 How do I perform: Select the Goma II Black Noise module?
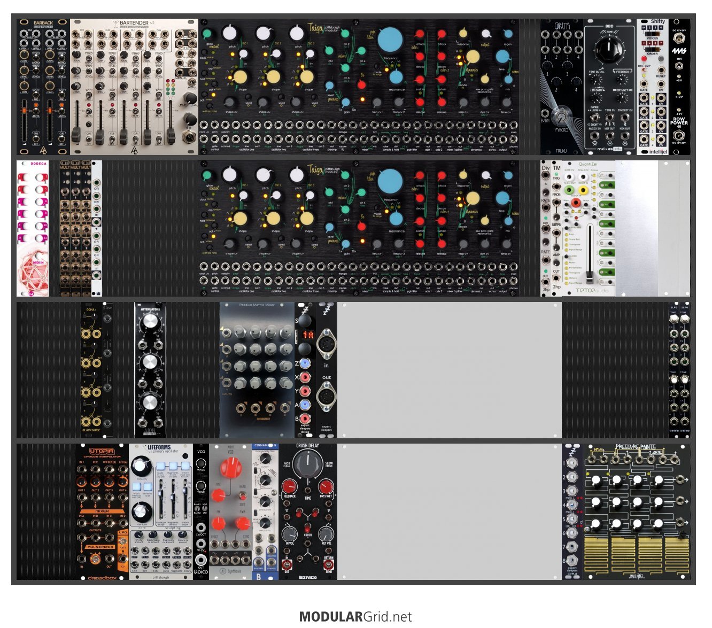click(x=91, y=370)
